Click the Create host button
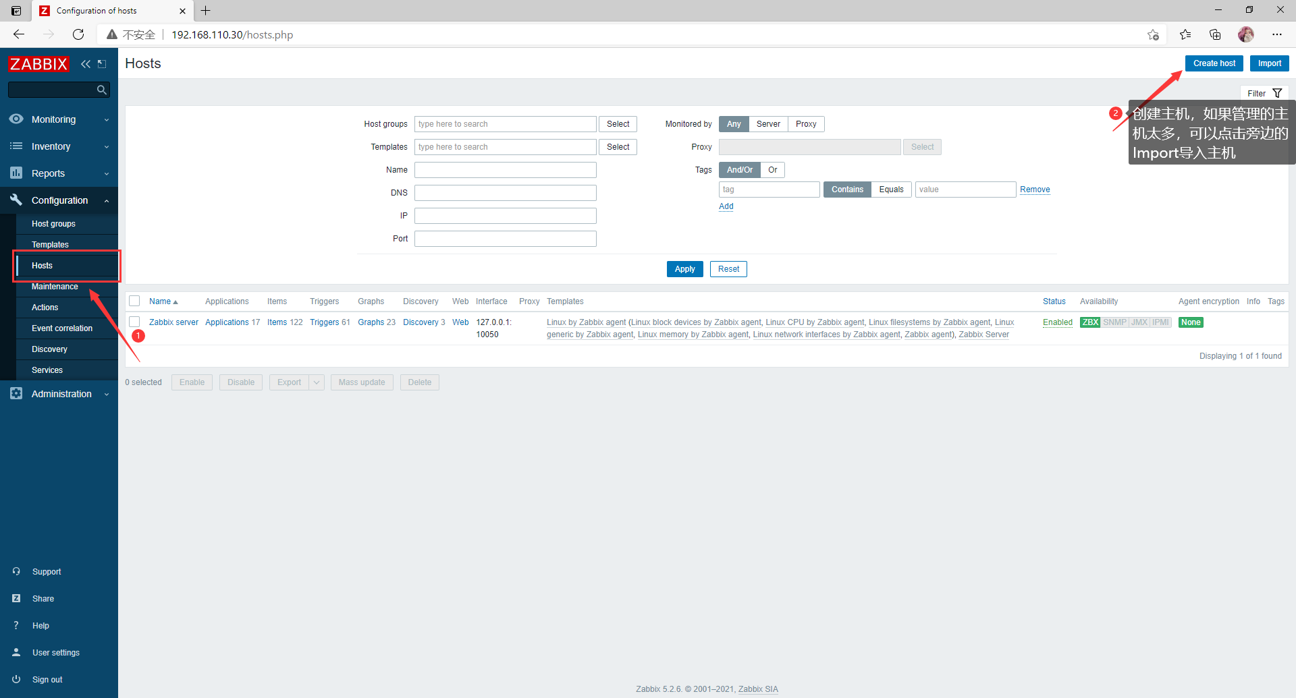 1214,63
